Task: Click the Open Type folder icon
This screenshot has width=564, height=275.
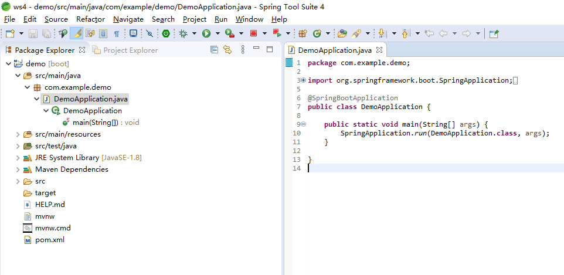Action: (342, 34)
